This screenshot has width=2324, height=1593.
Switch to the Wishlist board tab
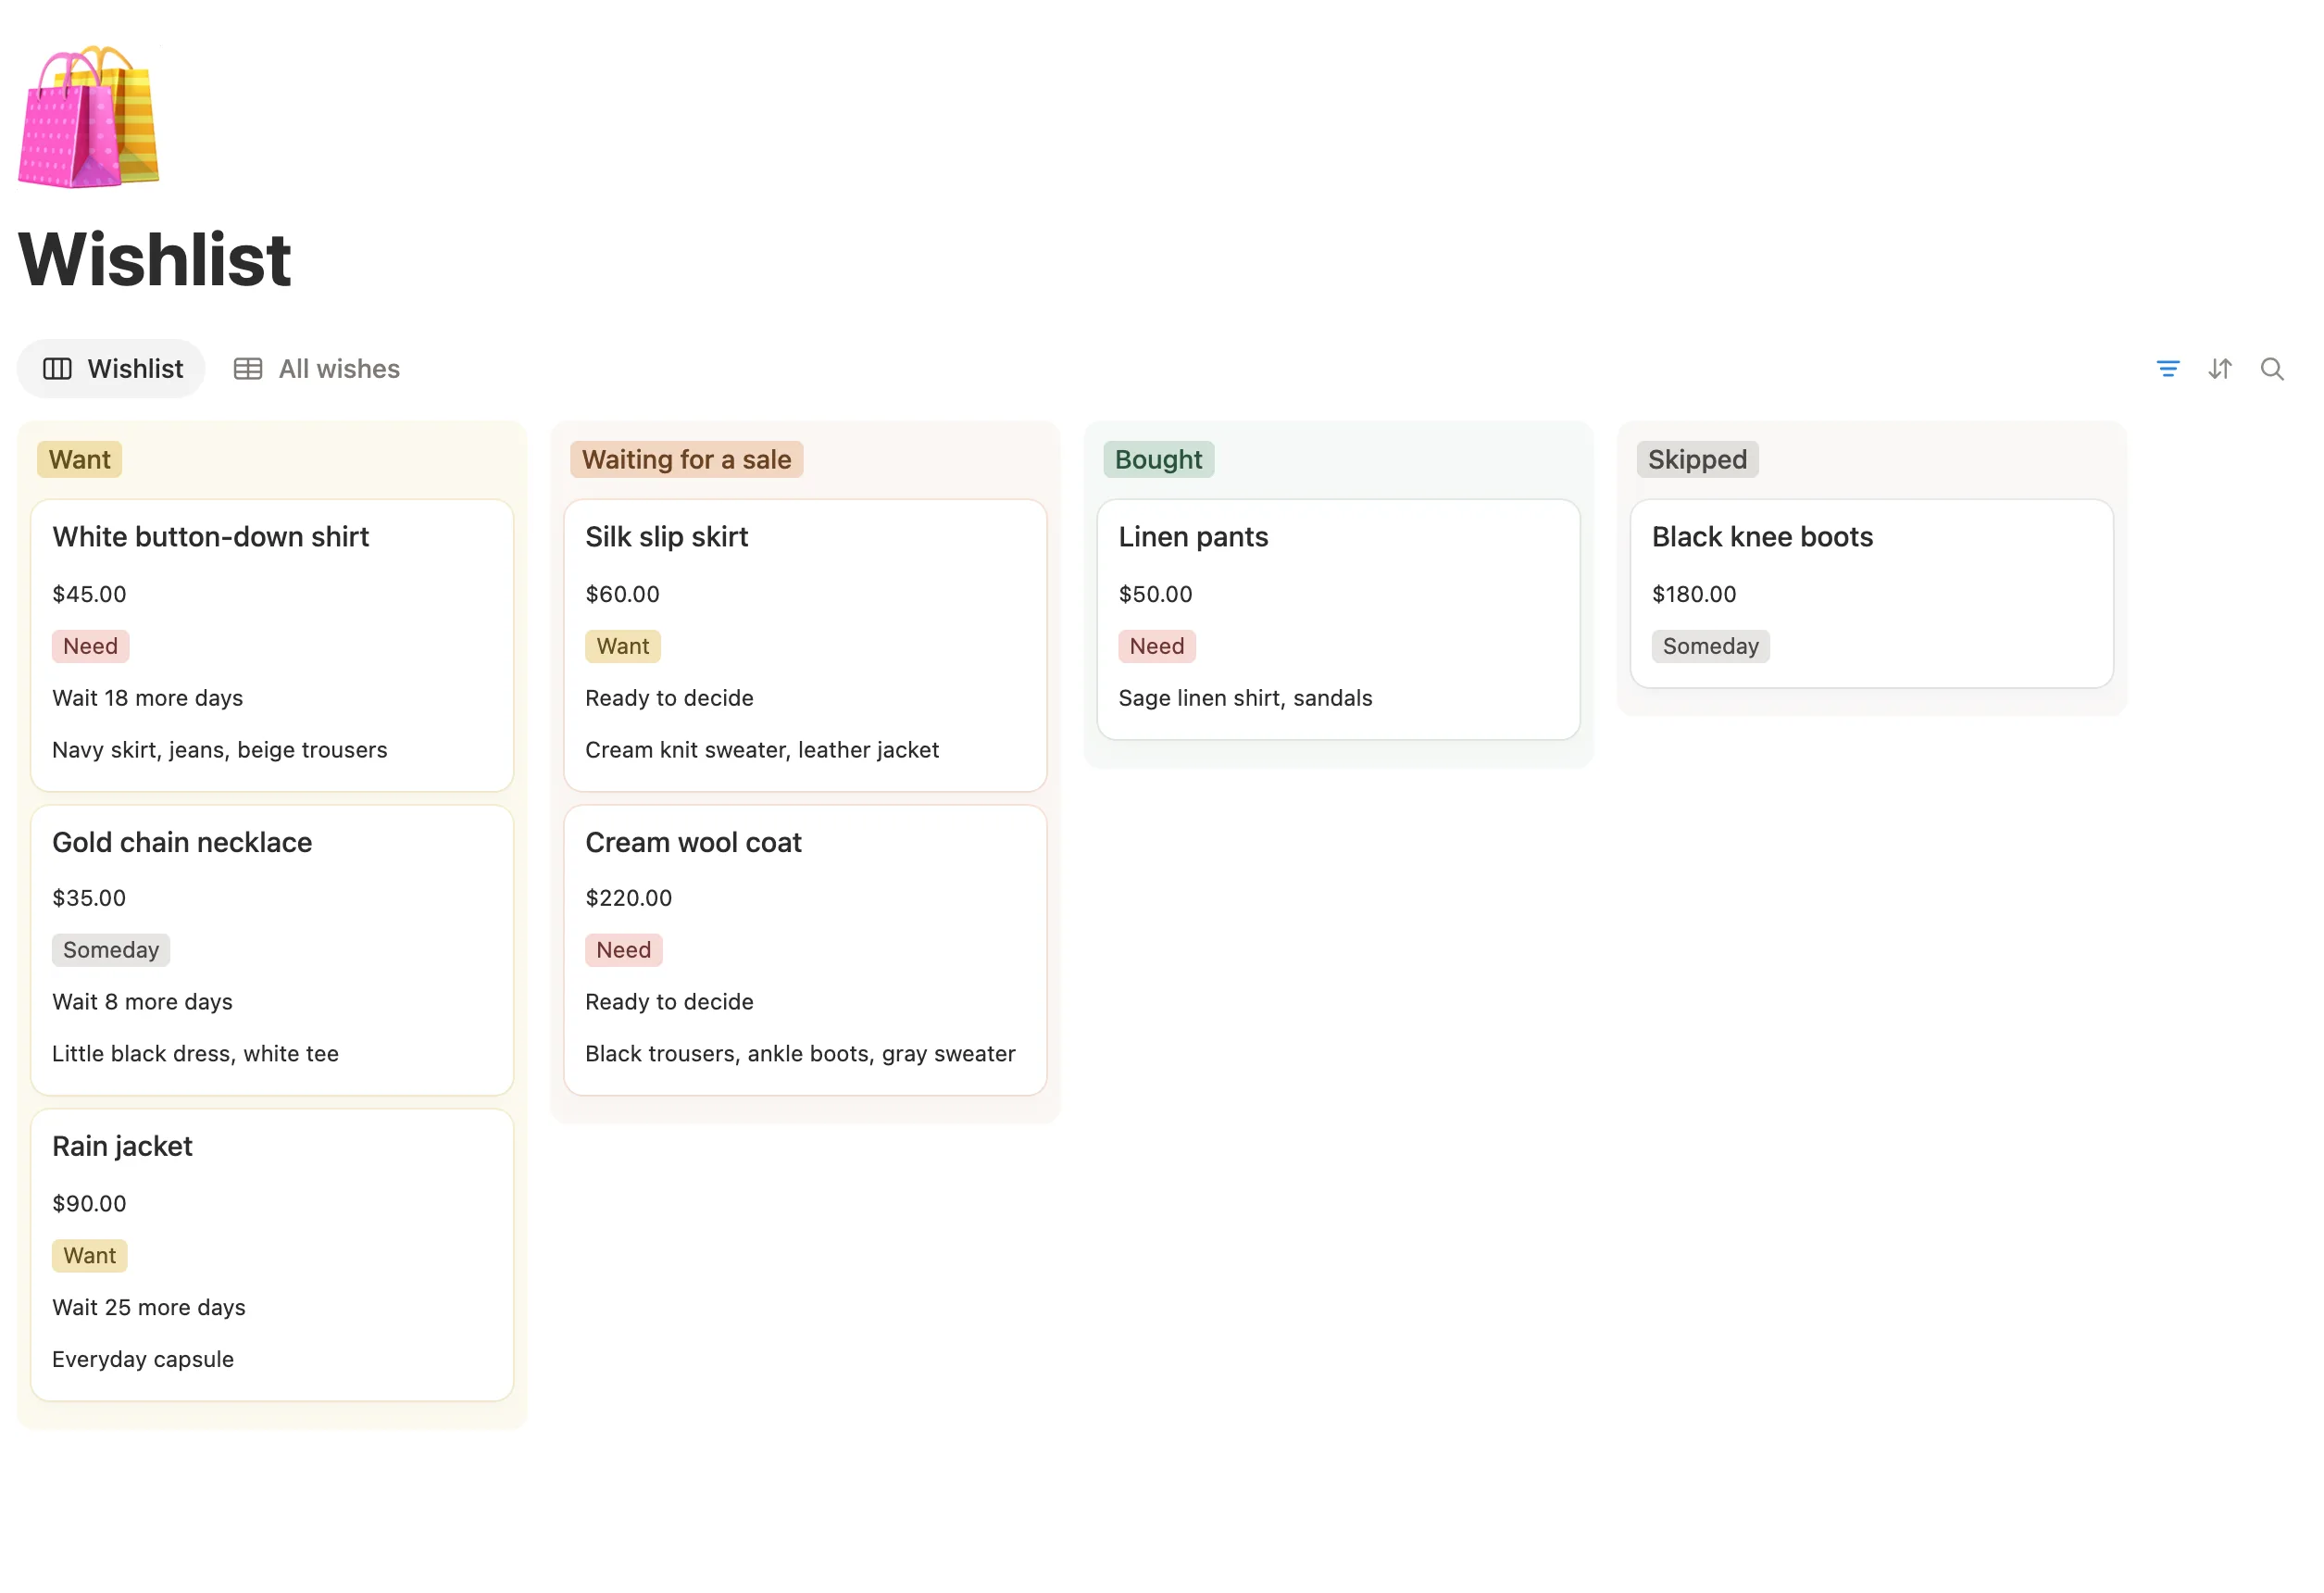click(x=112, y=369)
